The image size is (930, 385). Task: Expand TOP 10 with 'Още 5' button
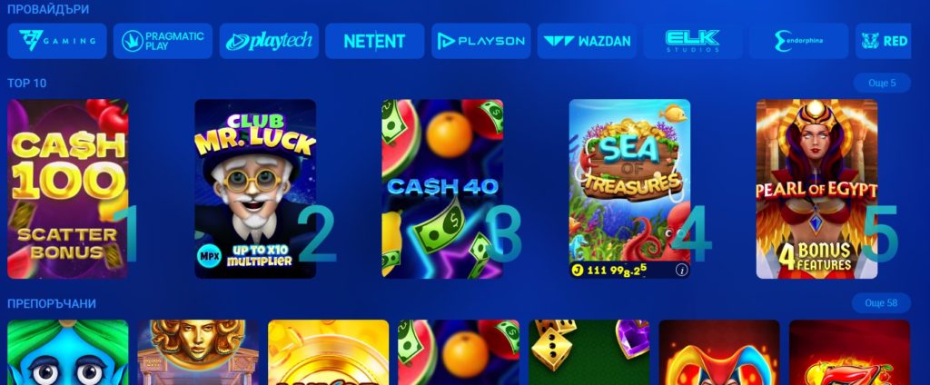882,83
